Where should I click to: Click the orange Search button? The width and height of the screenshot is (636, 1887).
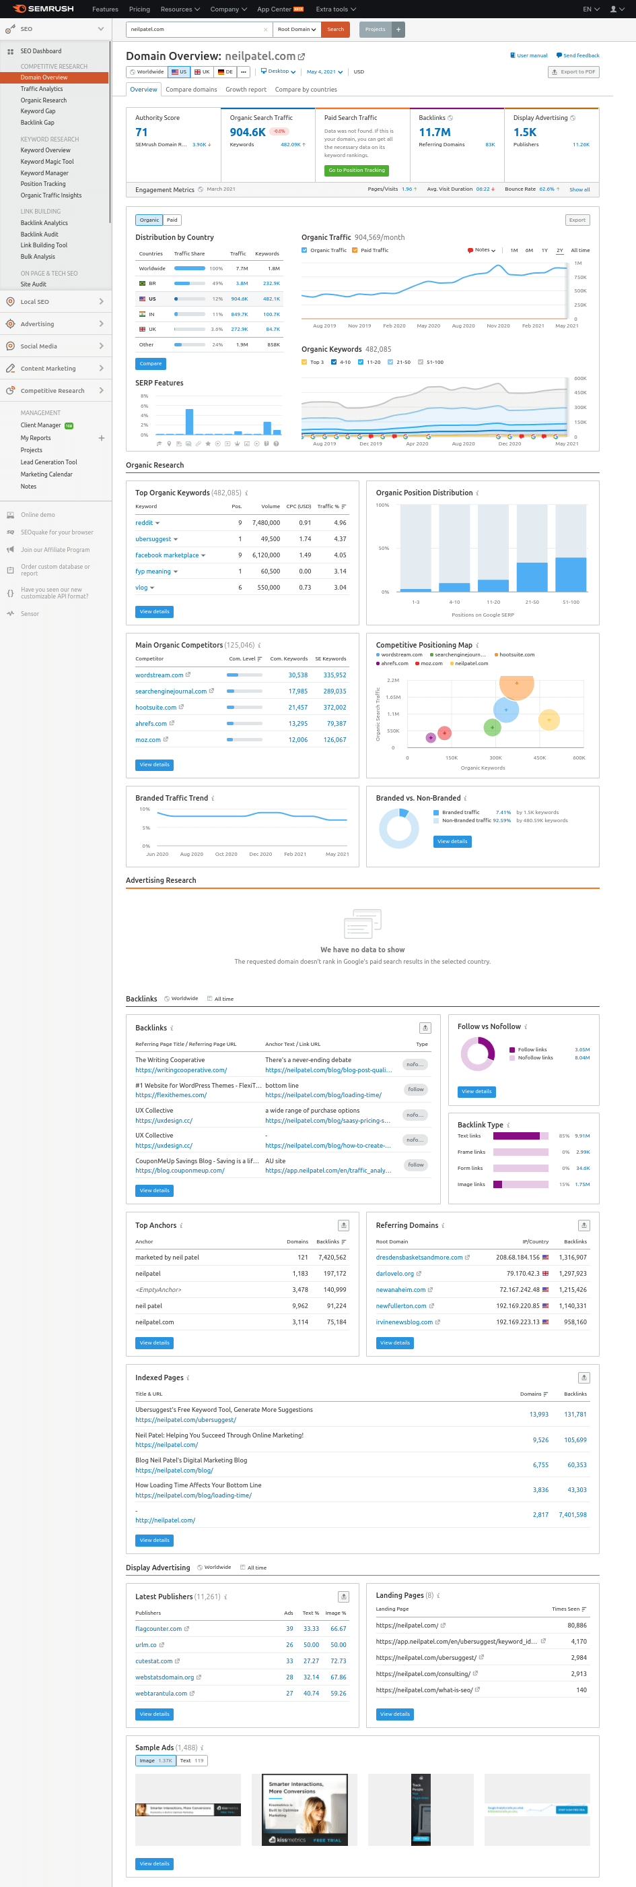pyautogui.click(x=335, y=29)
